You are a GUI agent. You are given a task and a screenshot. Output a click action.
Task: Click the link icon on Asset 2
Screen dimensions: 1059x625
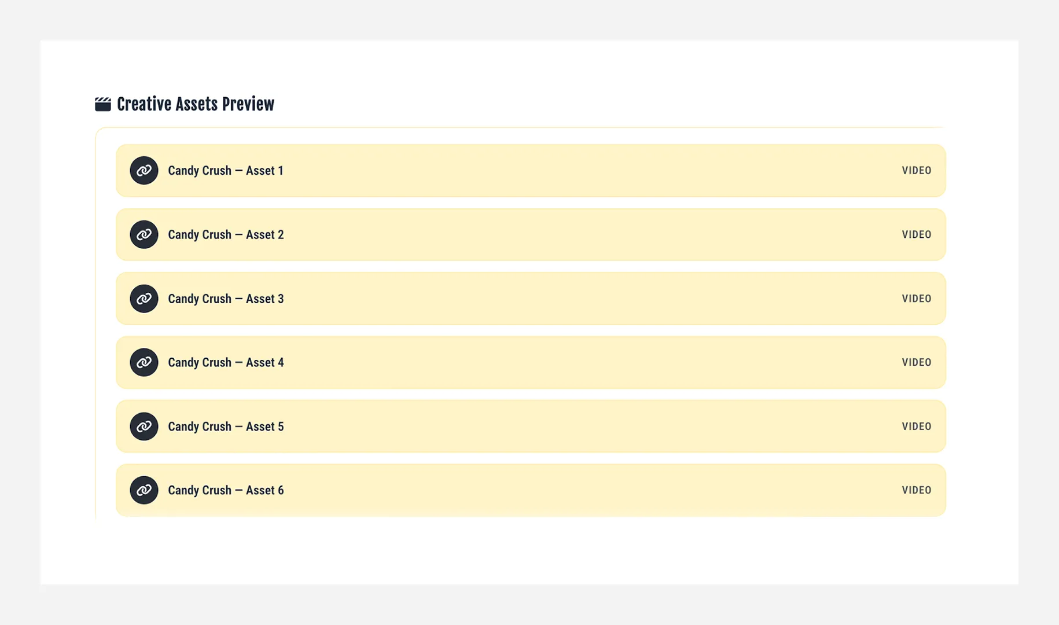pyautogui.click(x=144, y=234)
